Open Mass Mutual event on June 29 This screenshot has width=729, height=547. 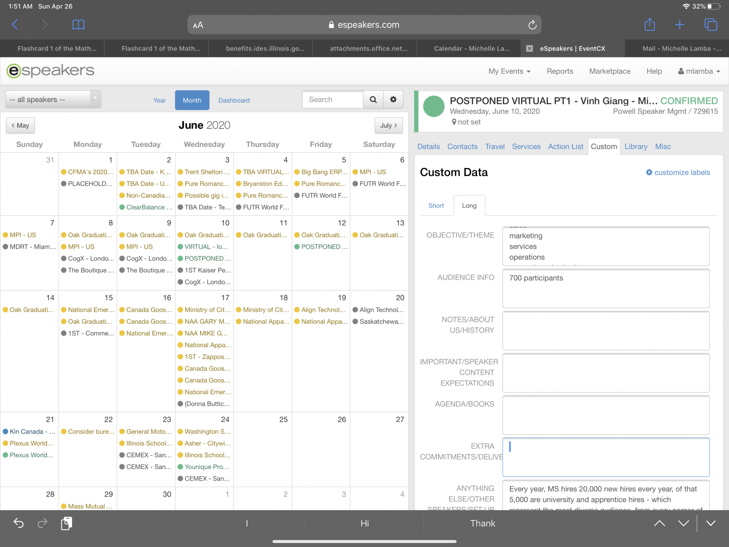(87, 506)
